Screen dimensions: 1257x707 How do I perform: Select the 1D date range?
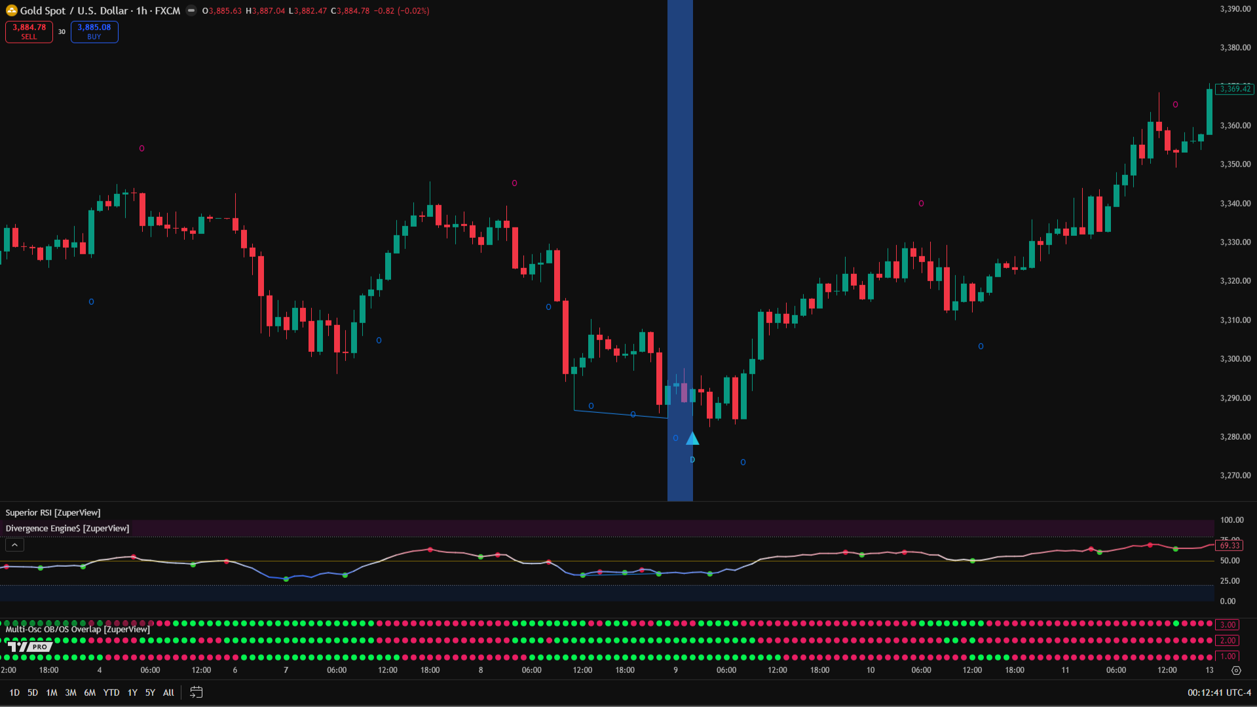14,693
